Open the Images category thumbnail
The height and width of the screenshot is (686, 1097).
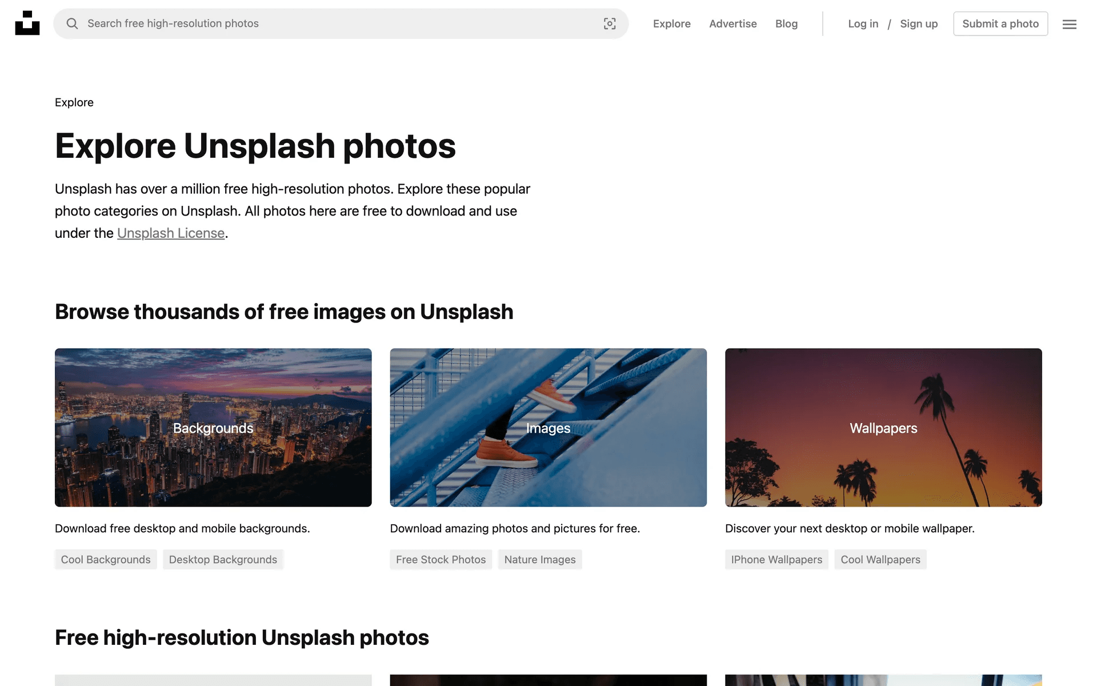tap(548, 427)
